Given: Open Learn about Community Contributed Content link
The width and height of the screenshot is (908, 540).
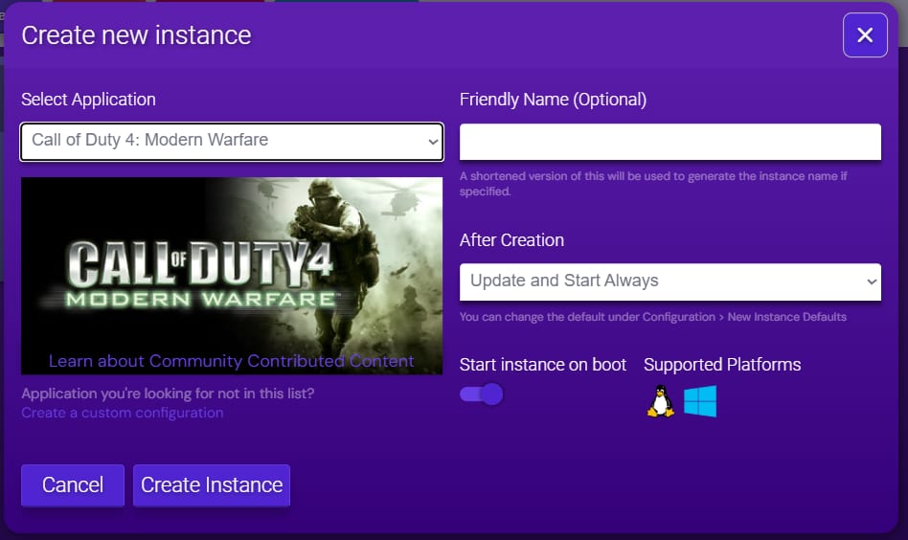Looking at the screenshot, I should [x=232, y=361].
